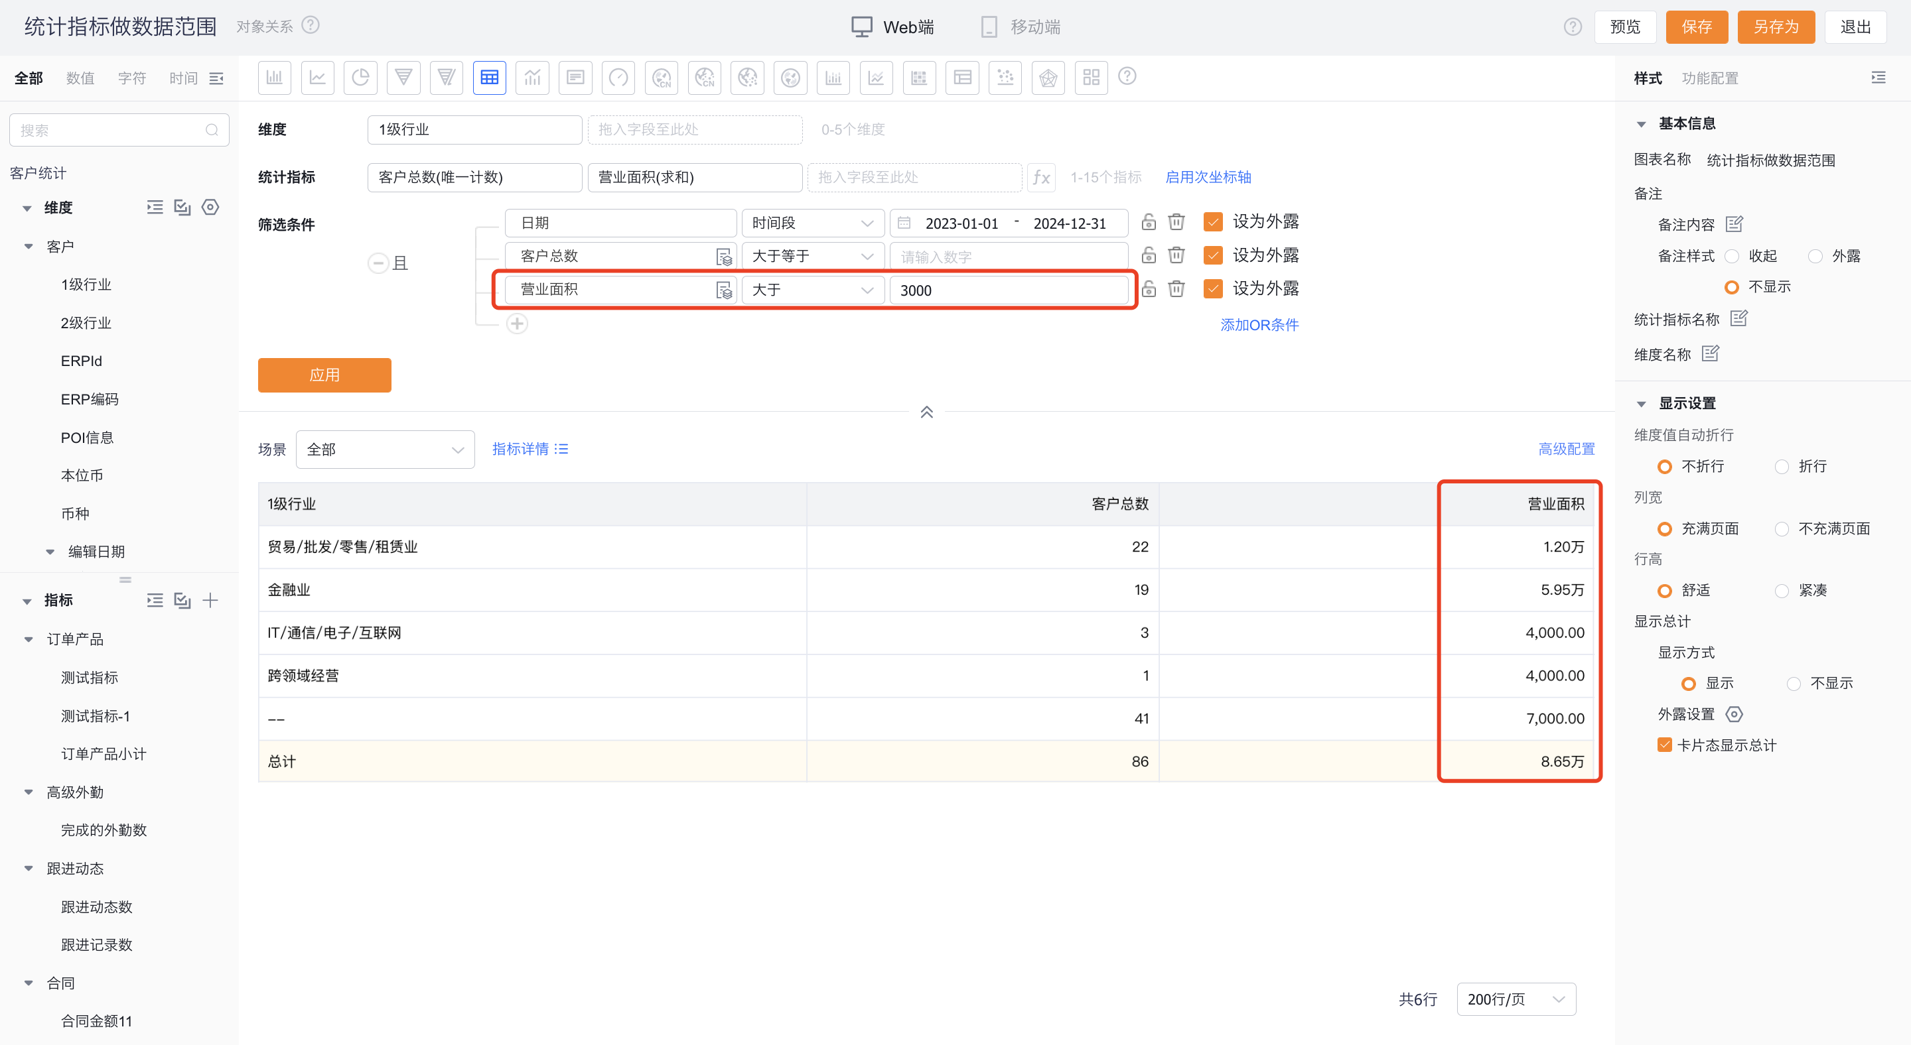The width and height of the screenshot is (1911, 1045).
Task: Choose the funnel chart icon
Action: point(403,78)
